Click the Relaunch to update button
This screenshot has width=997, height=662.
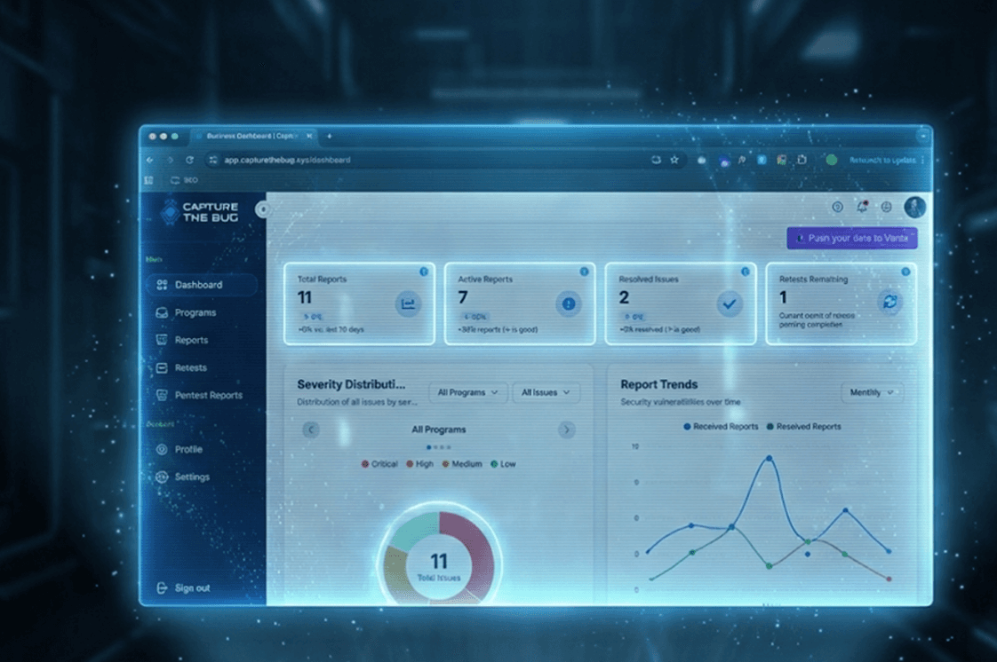pos(882,160)
